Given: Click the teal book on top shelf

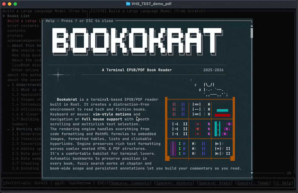Looking at the screenshot, I should (222, 110).
